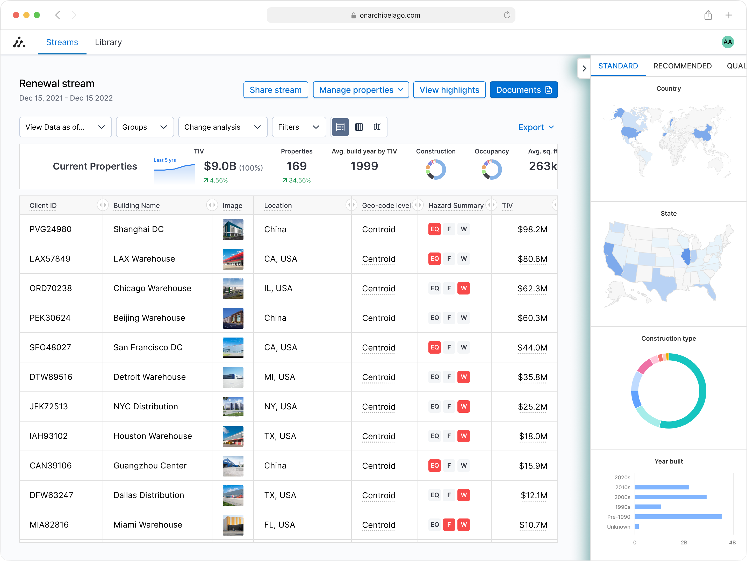Collapse the right charts panel arrow
The width and height of the screenshot is (747, 561).
tap(584, 68)
